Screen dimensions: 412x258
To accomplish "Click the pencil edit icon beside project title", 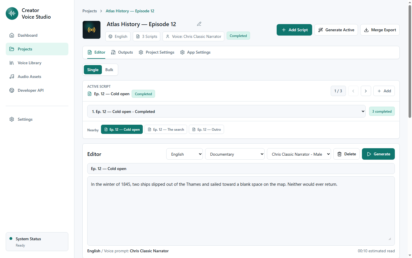I will tap(199, 24).
